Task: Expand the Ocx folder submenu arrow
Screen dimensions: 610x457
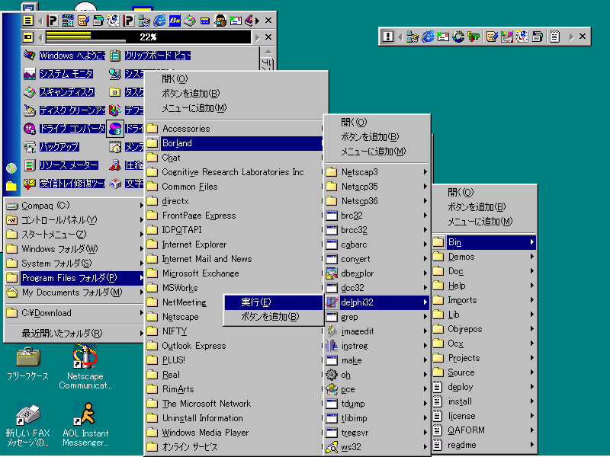Action: pyautogui.click(x=531, y=344)
